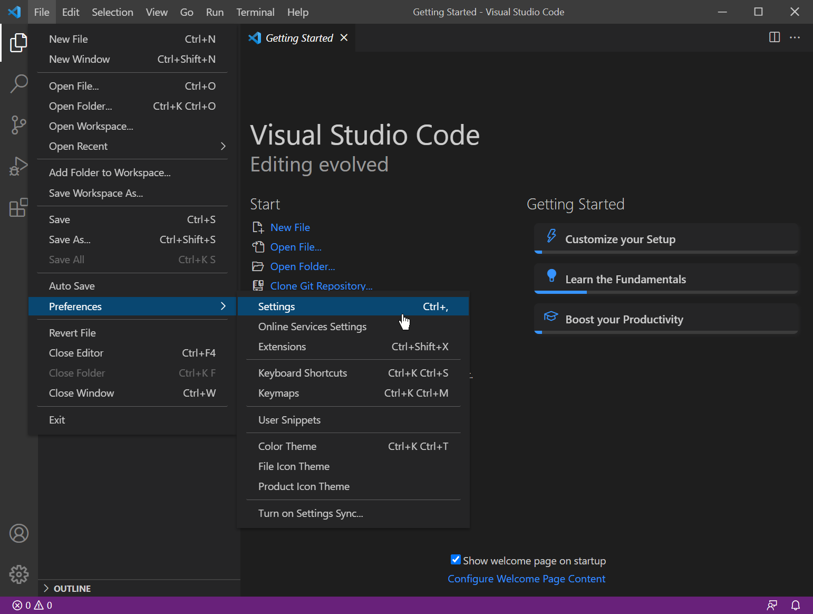Open the Explorer view in activity bar

[x=18, y=43]
